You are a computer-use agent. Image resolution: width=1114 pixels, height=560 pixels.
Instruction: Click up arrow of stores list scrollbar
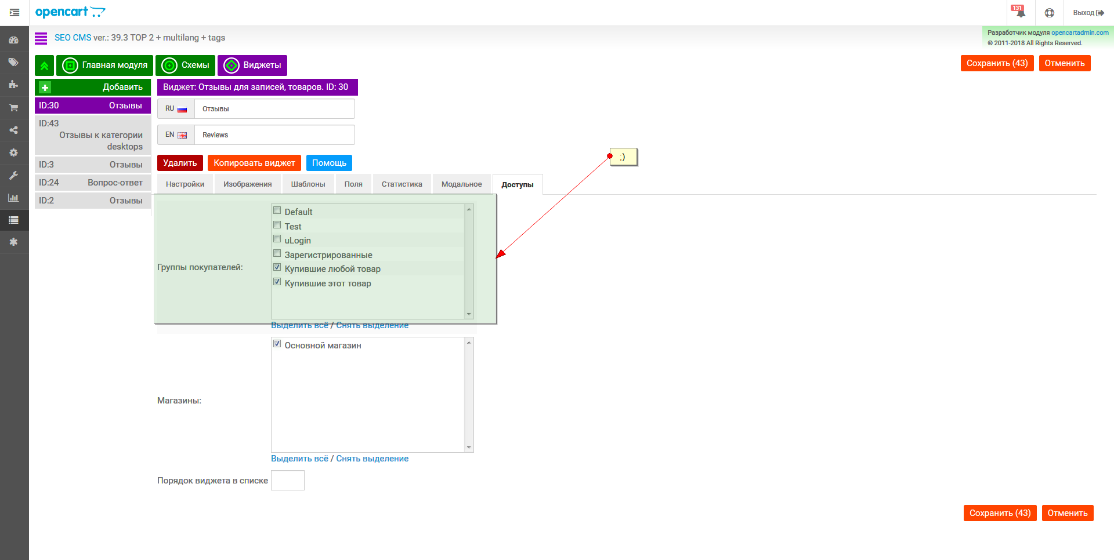tap(469, 343)
